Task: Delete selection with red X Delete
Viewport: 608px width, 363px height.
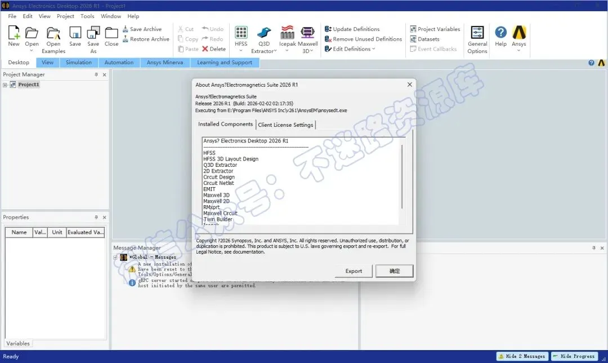Action: pyautogui.click(x=214, y=49)
